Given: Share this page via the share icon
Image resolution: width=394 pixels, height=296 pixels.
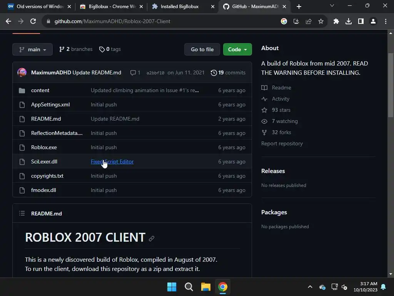Looking at the screenshot, I should [309, 22].
